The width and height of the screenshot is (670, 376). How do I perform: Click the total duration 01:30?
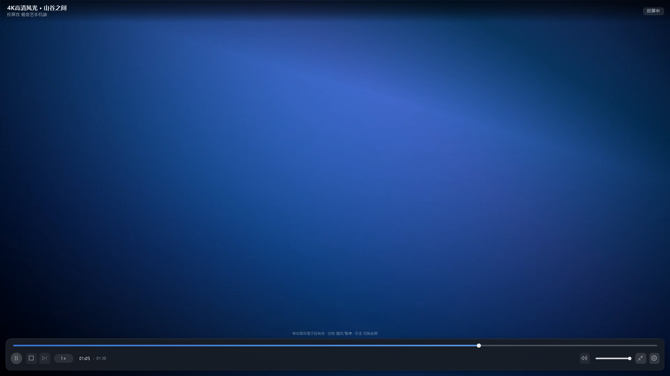pos(101,358)
